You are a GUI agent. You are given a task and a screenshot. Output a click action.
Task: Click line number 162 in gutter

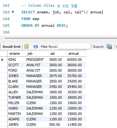(6, 5)
